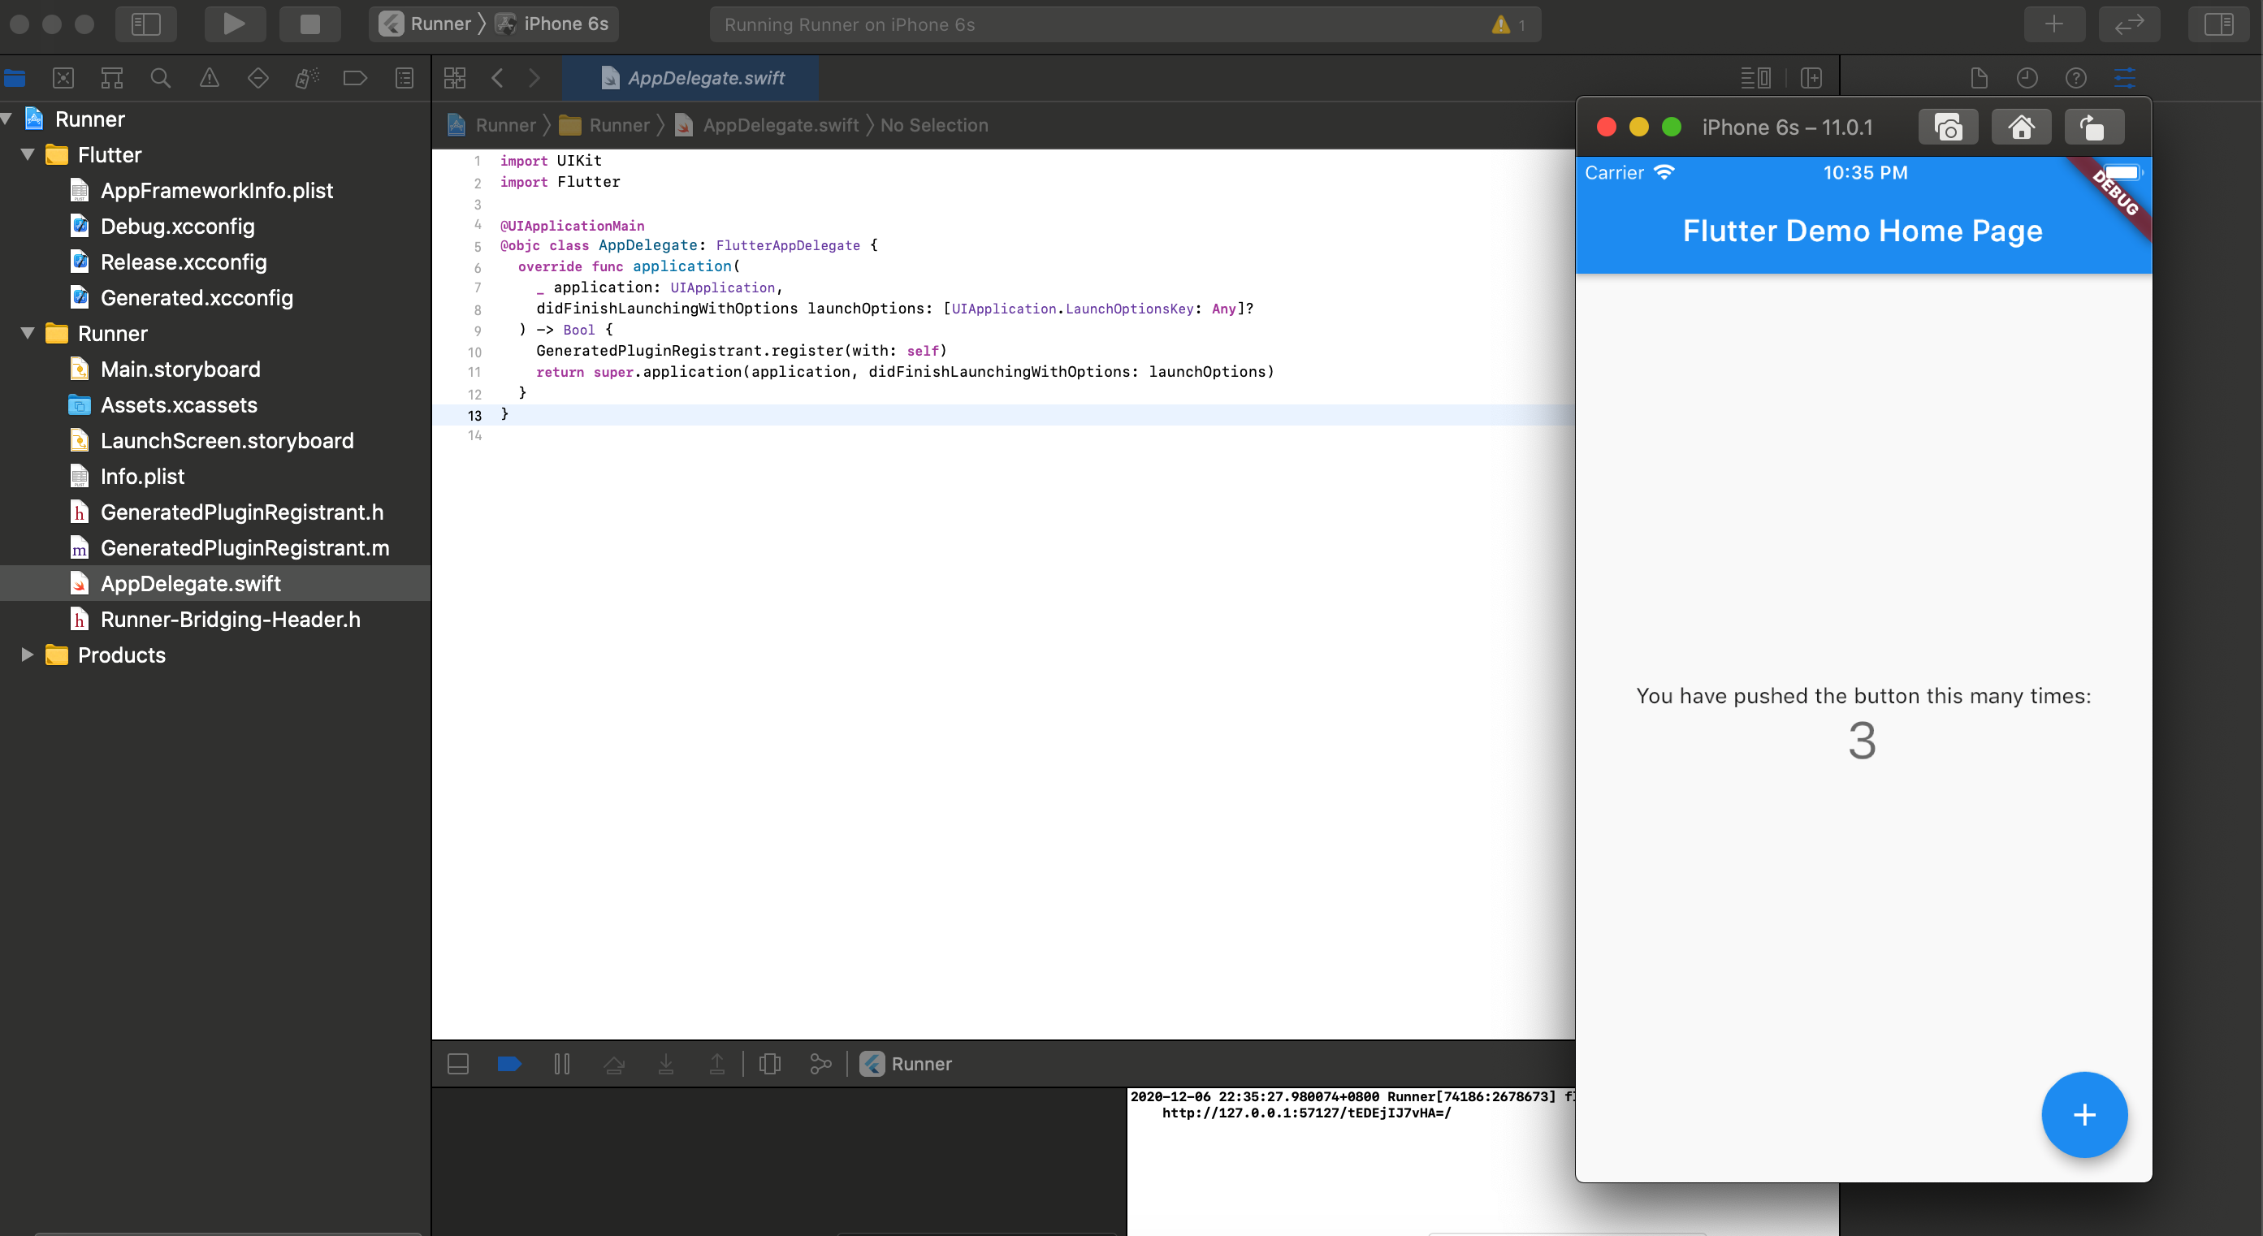Open the Breakpoint navigator icon
This screenshot has width=2263, height=1236.
click(355, 78)
